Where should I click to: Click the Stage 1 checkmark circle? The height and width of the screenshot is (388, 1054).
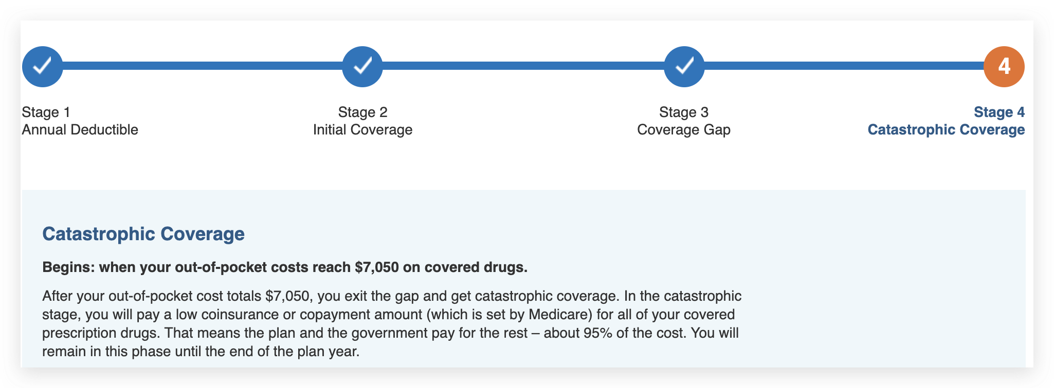pyautogui.click(x=43, y=66)
